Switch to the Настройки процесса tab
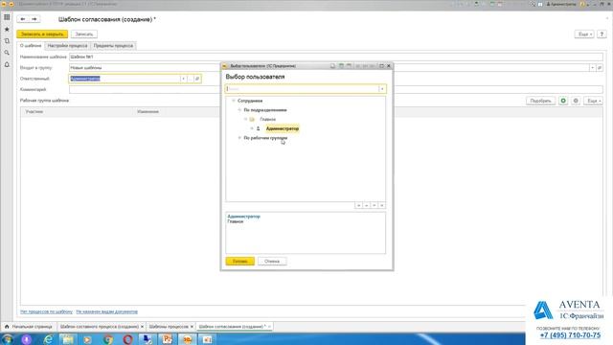The image size is (613, 345). pyautogui.click(x=68, y=46)
